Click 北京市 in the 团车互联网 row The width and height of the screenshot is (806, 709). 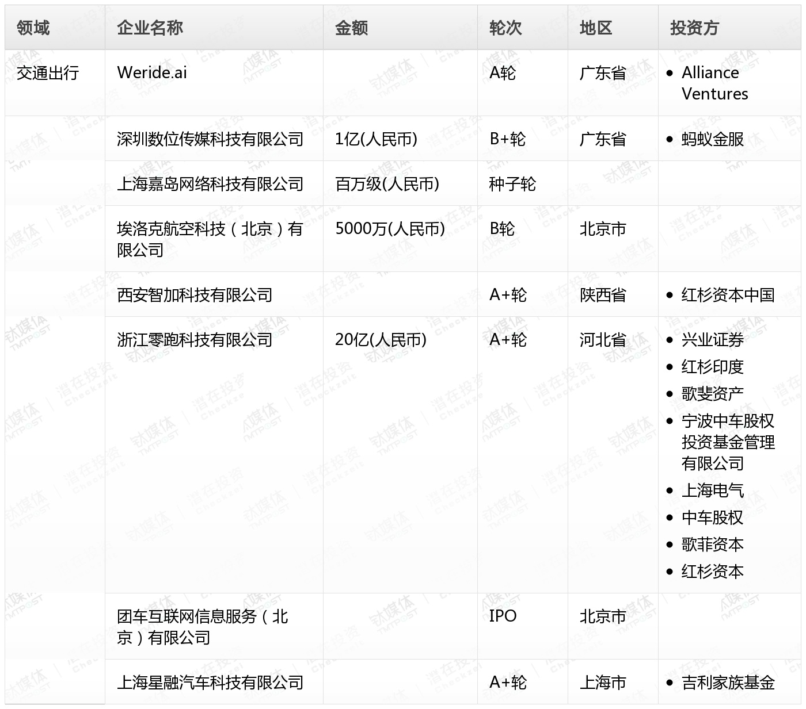coord(603,616)
